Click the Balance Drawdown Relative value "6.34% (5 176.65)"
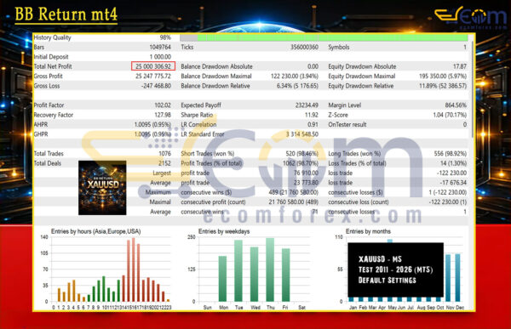The image size is (511, 329). click(x=297, y=86)
